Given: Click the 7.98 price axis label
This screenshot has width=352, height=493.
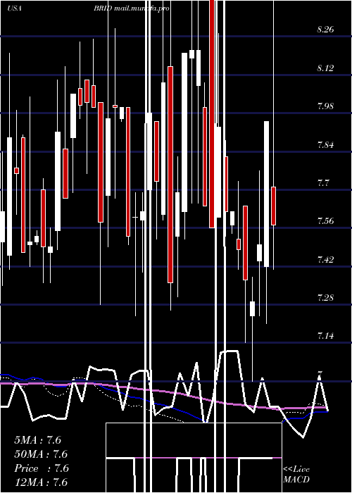Looking at the screenshot, I should (x=325, y=106).
